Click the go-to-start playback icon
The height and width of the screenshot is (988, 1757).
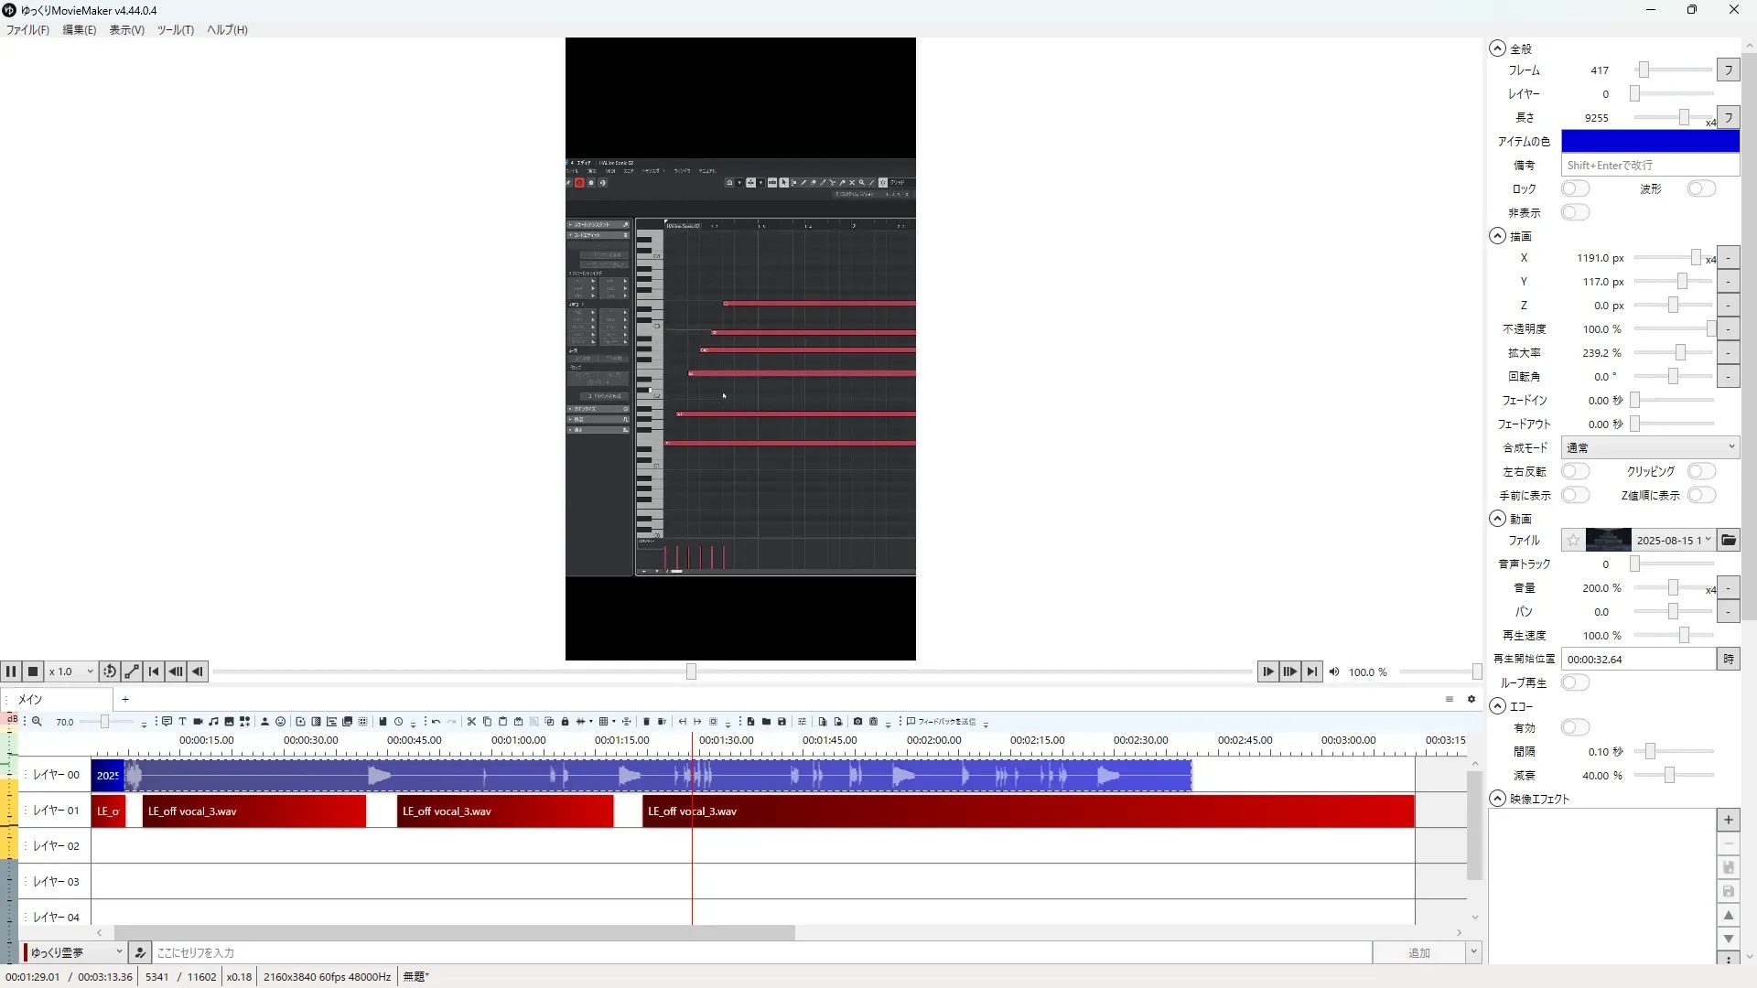154,671
